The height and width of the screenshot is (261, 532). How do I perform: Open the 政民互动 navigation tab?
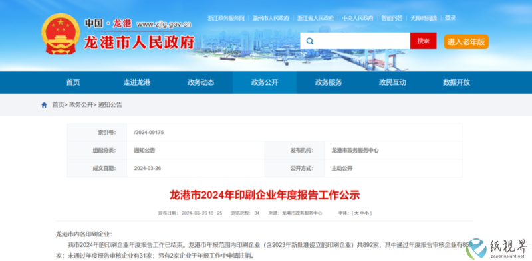pos(392,82)
